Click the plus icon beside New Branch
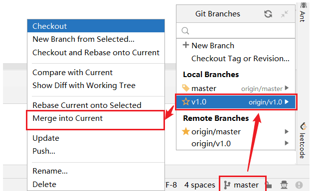Screen dimensions: 313x191 point(185,45)
